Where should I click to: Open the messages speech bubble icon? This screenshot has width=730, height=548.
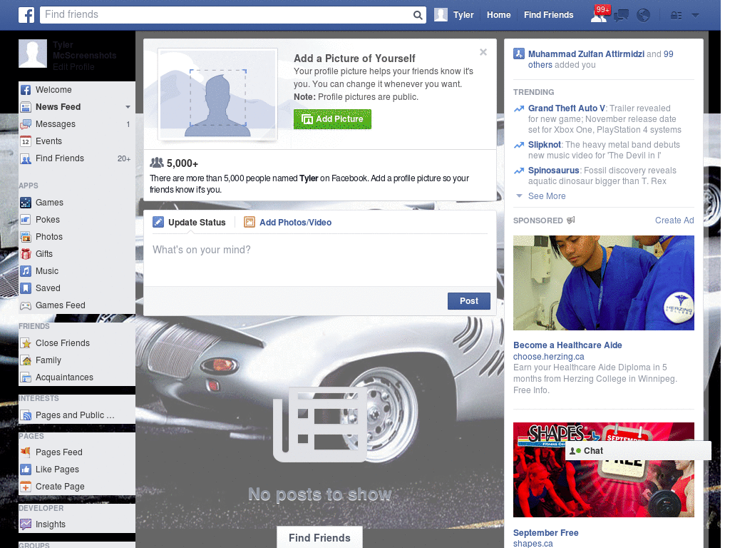pyautogui.click(x=621, y=16)
